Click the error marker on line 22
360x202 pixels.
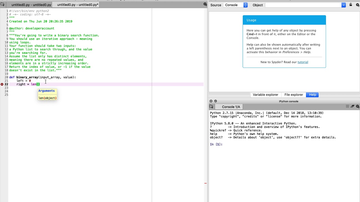tap(2, 84)
